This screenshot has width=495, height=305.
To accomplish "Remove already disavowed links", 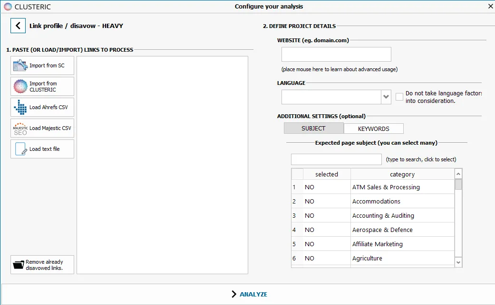I will coord(42,265).
